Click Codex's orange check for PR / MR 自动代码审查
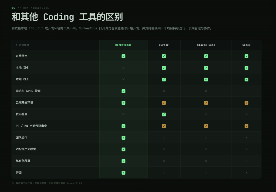The height and width of the screenshot is (192, 276). [x=246, y=126]
